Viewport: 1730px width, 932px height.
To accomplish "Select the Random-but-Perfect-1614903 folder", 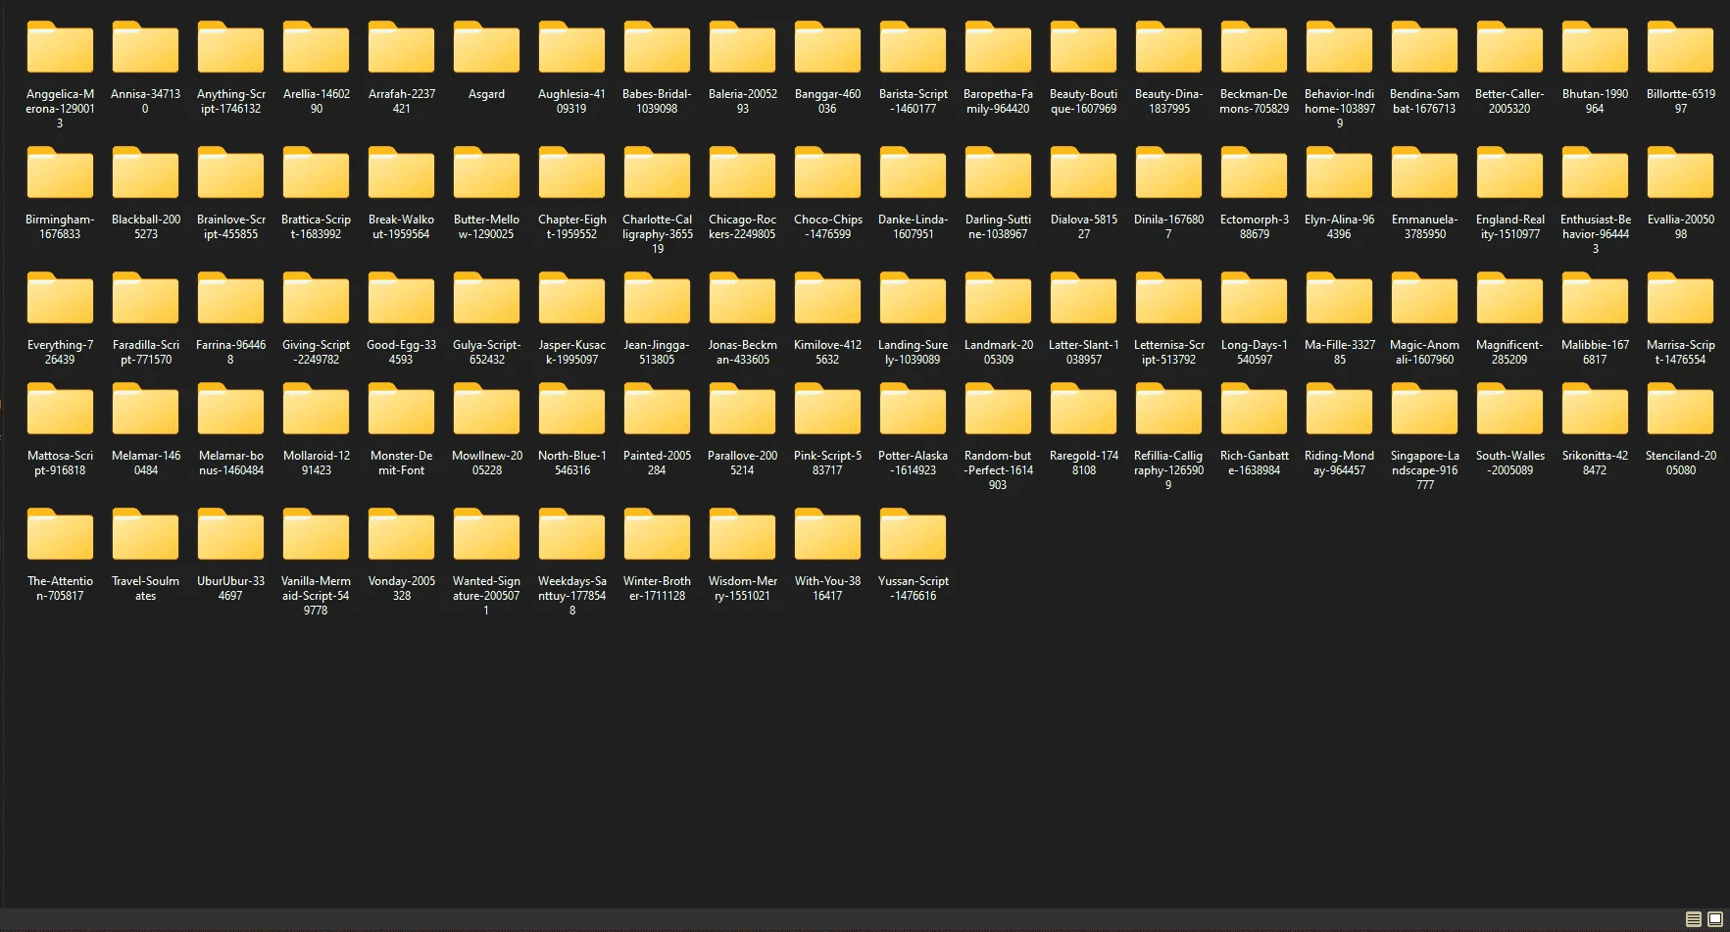I will tap(998, 437).
